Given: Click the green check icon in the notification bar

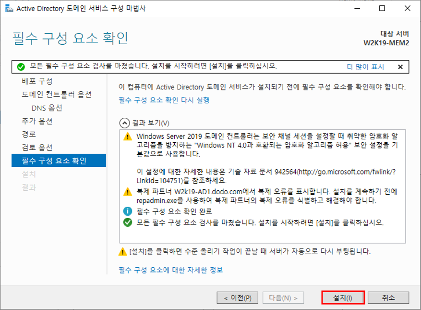Looking at the screenshot, I should [21, 67].
